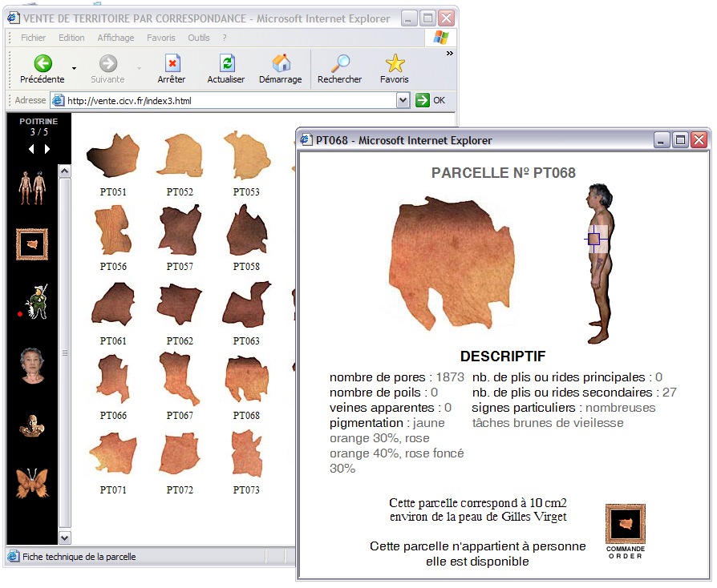The height and width of the screenshot is (588, 717).
Task: Open the address bar dropdown
Action: (x=403, y=100)
